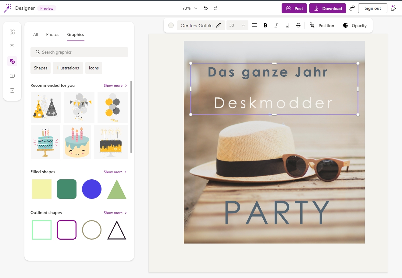Insert the party hats graphic
The height and width of the screenshot is (278, 402).
tap(46, 107)
